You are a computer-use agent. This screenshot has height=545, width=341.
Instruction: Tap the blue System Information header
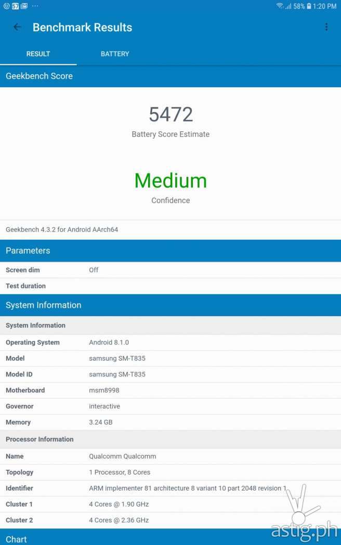(x=170, y=305)
